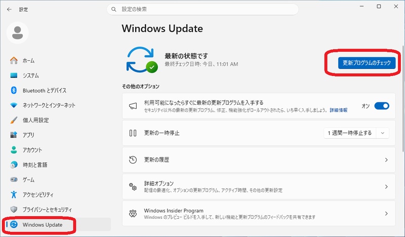Viewport: 405px width, 237px height.
Task: Click the 1週間一時停止する button
Action: pyautogui.click(x=350, y=133)
